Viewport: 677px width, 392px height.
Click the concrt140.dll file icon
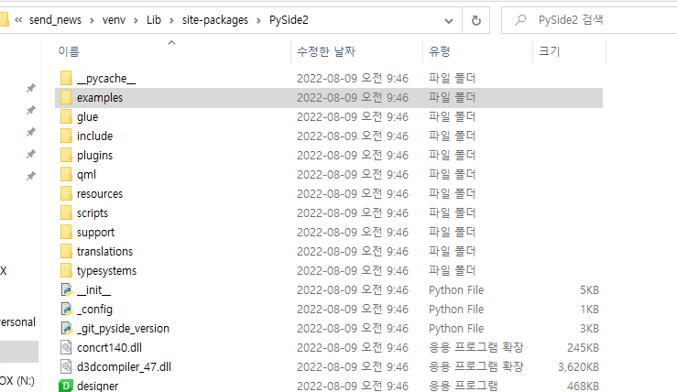coord(66,347)
